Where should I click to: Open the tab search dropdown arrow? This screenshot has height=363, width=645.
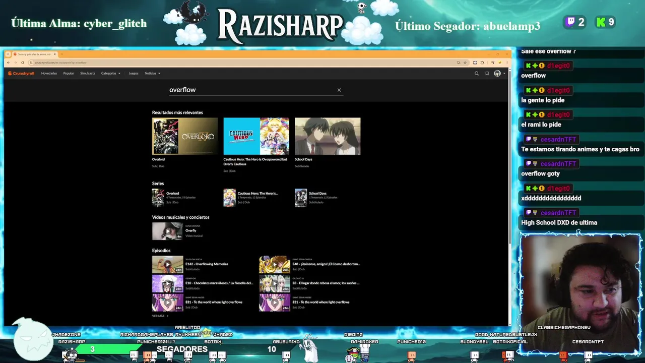pos(9,54)
